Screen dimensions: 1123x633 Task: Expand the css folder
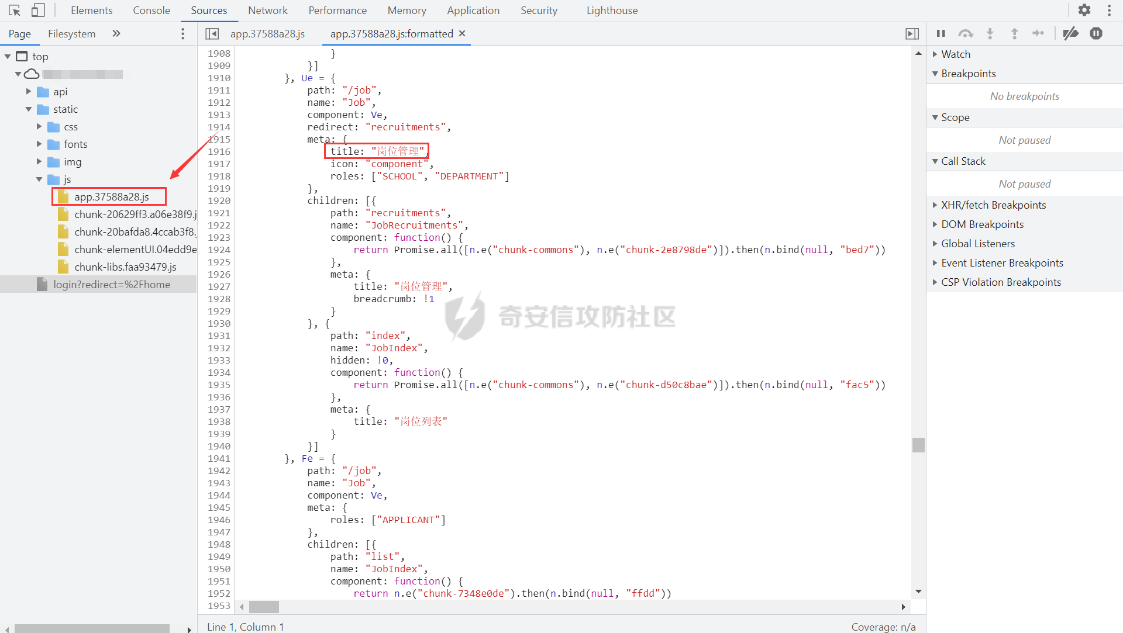(39, 127)
